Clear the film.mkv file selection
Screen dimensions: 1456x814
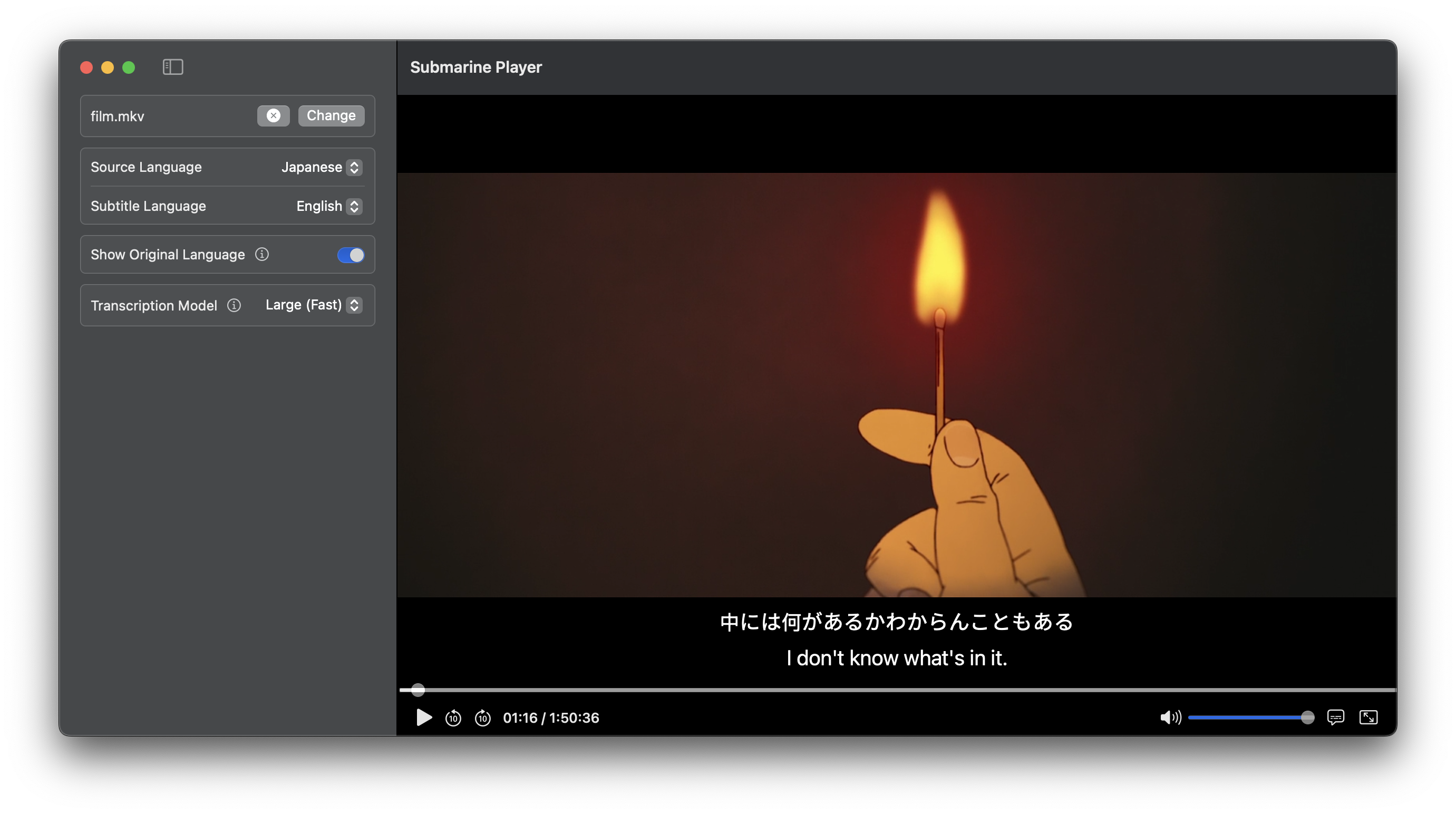pyautogui.click(x=273, y=115)
